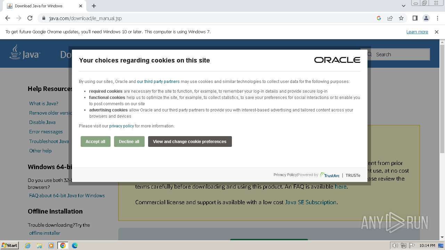Open the Chrome profile avatar
445x250 pixels.
coord(426,18)
